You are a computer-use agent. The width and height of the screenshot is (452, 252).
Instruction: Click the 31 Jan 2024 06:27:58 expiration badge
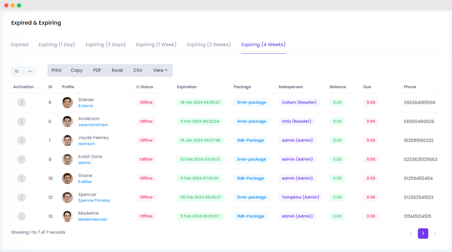[200, 140]
